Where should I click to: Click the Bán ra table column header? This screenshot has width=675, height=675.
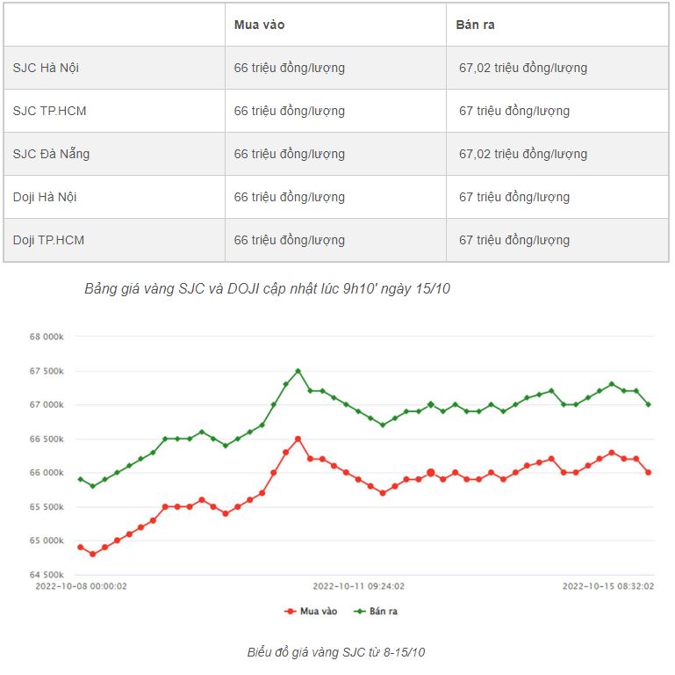click(475, 25)
